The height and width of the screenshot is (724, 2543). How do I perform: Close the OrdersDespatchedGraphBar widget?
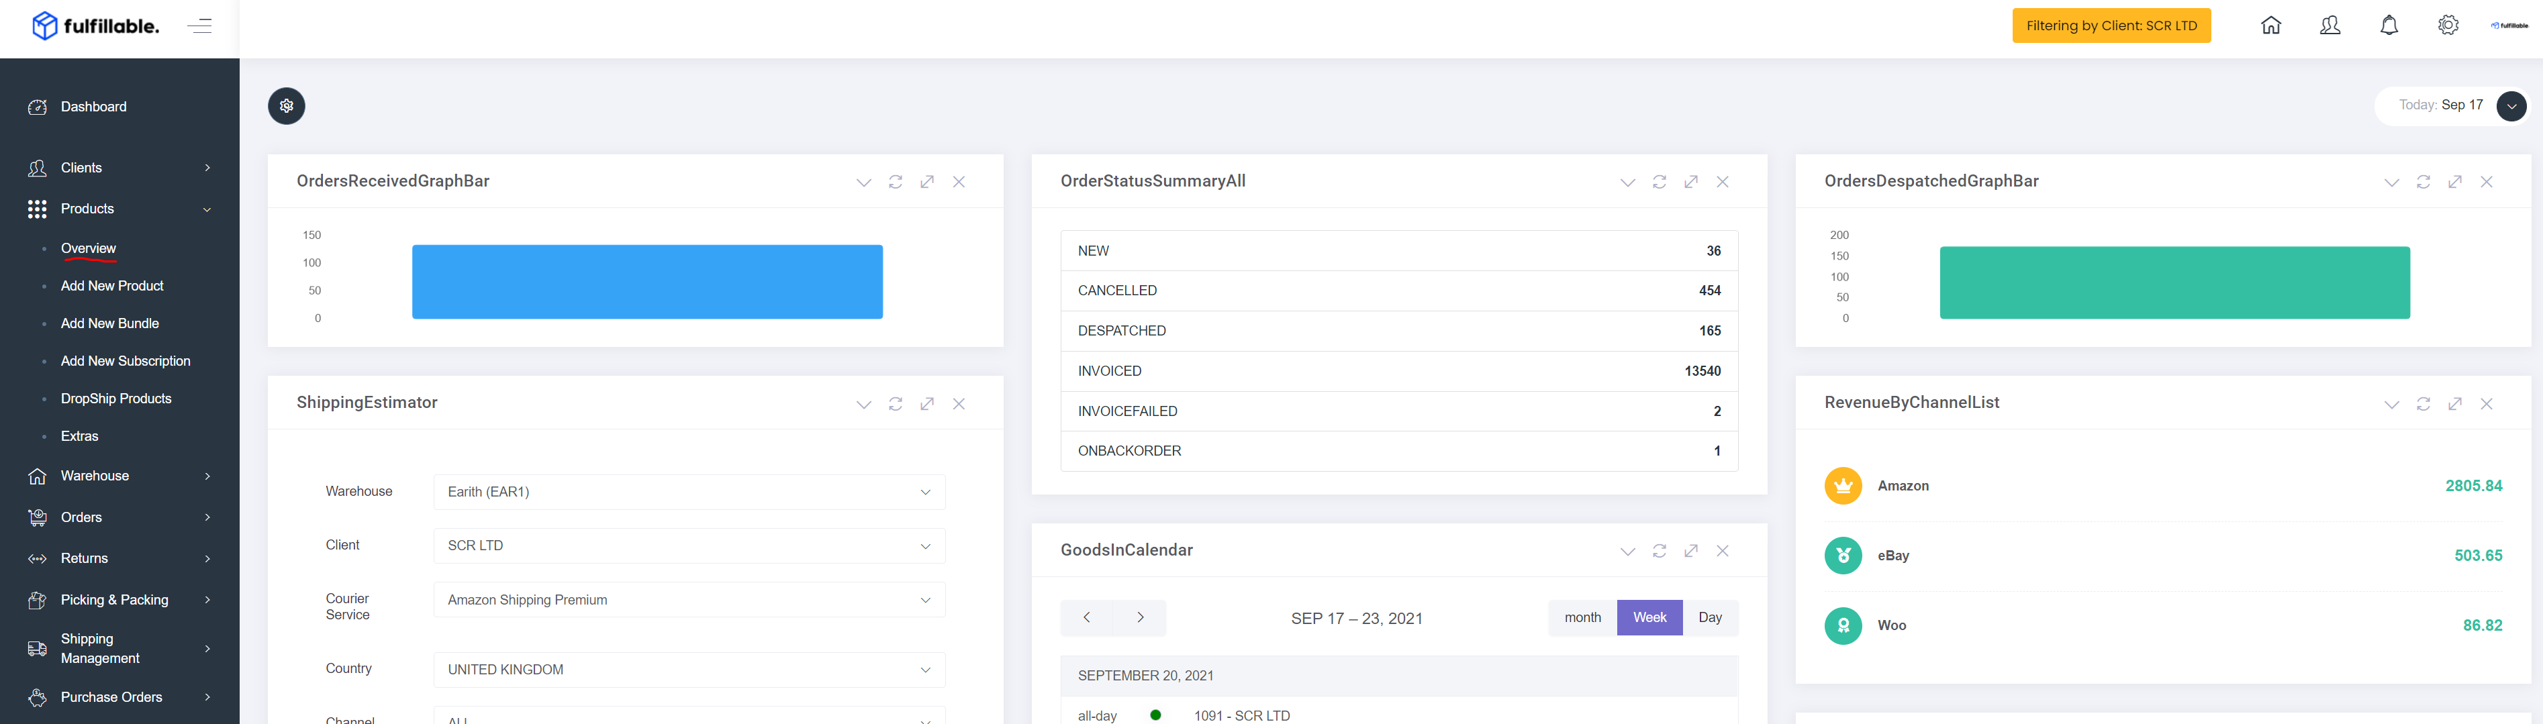click(x=2487, y=181)
